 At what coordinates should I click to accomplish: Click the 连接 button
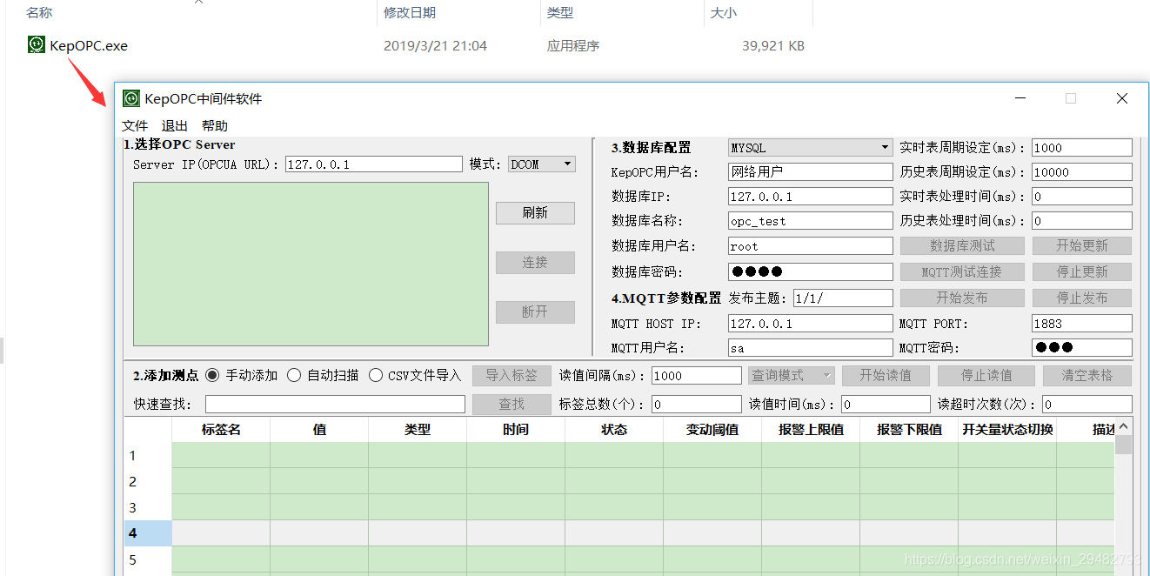point(535,263)
